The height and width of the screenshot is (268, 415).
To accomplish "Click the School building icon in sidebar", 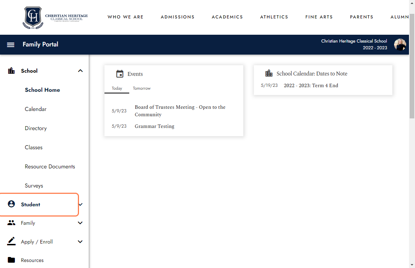I will (x=11, y=71).
